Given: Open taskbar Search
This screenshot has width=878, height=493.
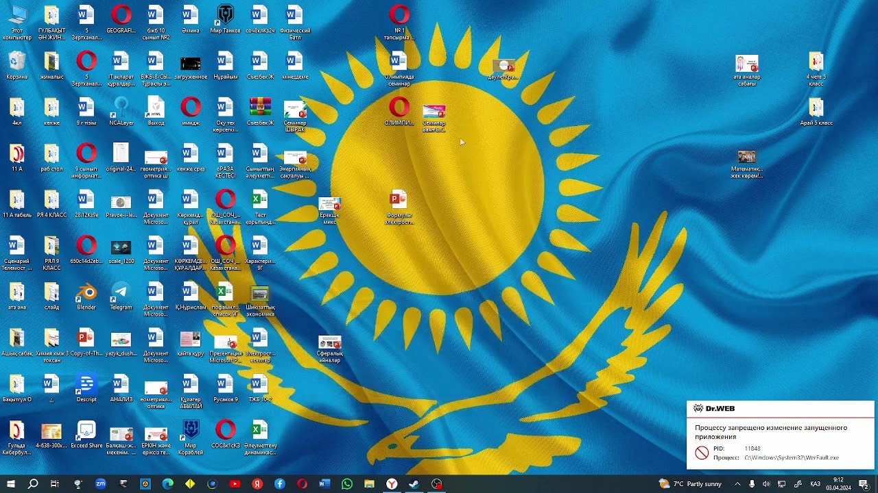Looking at the screenshot, I should 33,484.
